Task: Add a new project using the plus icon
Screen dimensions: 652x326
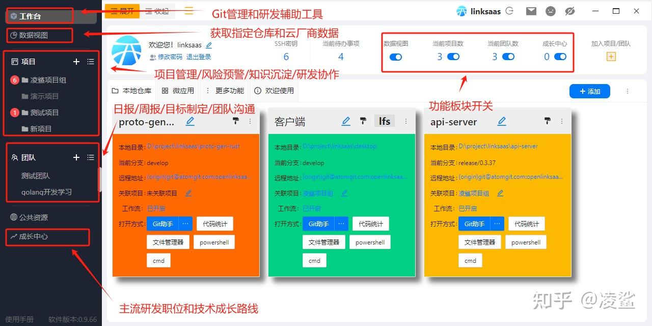Action: (x=76, y=62)
